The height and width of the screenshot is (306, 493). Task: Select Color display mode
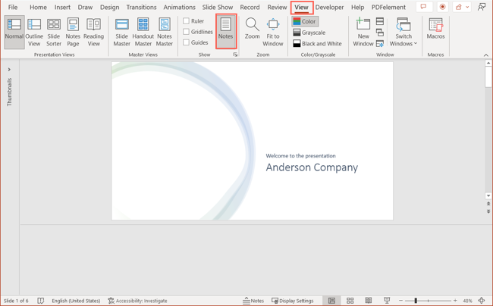tap(305, 21)
